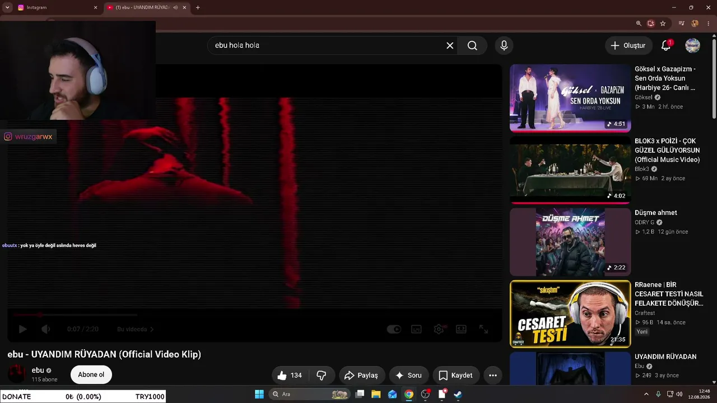Image resolution: width=717 pixels, height=403 pixels.
Task: Show hidden tray icons chevron
Action: tap(646, 394)
